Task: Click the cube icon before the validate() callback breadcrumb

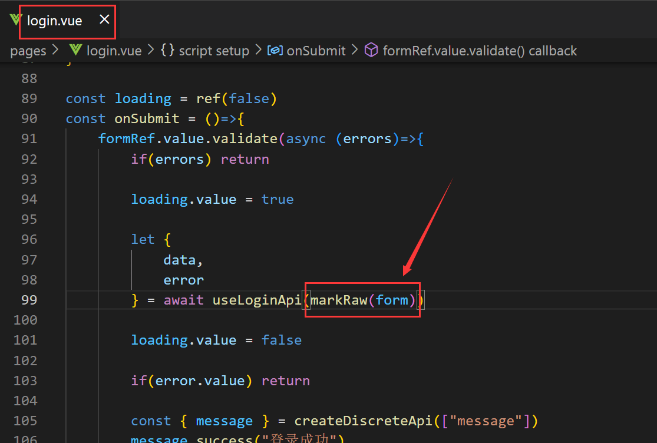Action: click(371, 50)
